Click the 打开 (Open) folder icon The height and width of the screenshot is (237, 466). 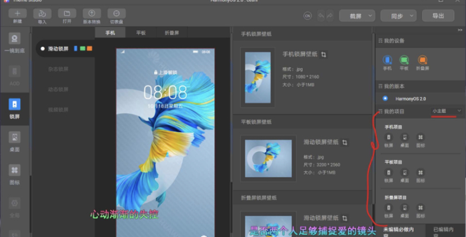point(67,14)
